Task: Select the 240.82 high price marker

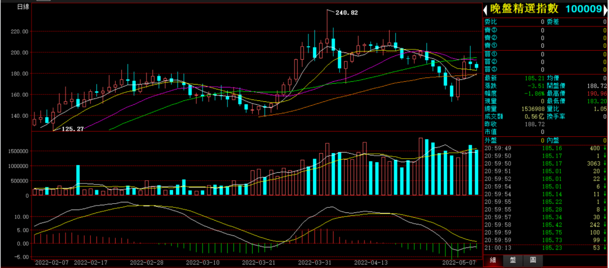Action: point(346,12)
